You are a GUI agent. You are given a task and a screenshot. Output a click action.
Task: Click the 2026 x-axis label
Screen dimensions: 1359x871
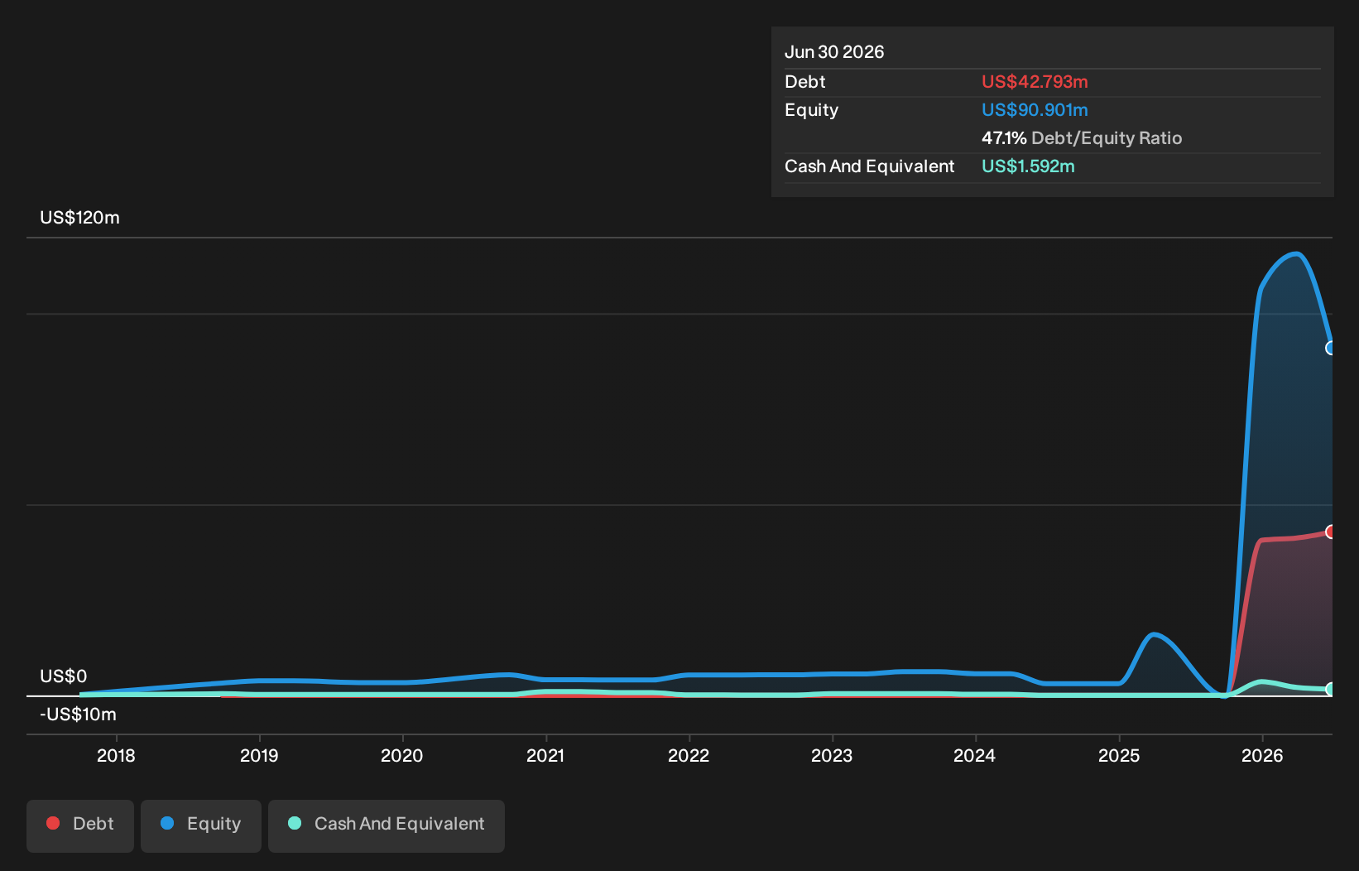pyautogui.click(x=1262, y=755)
